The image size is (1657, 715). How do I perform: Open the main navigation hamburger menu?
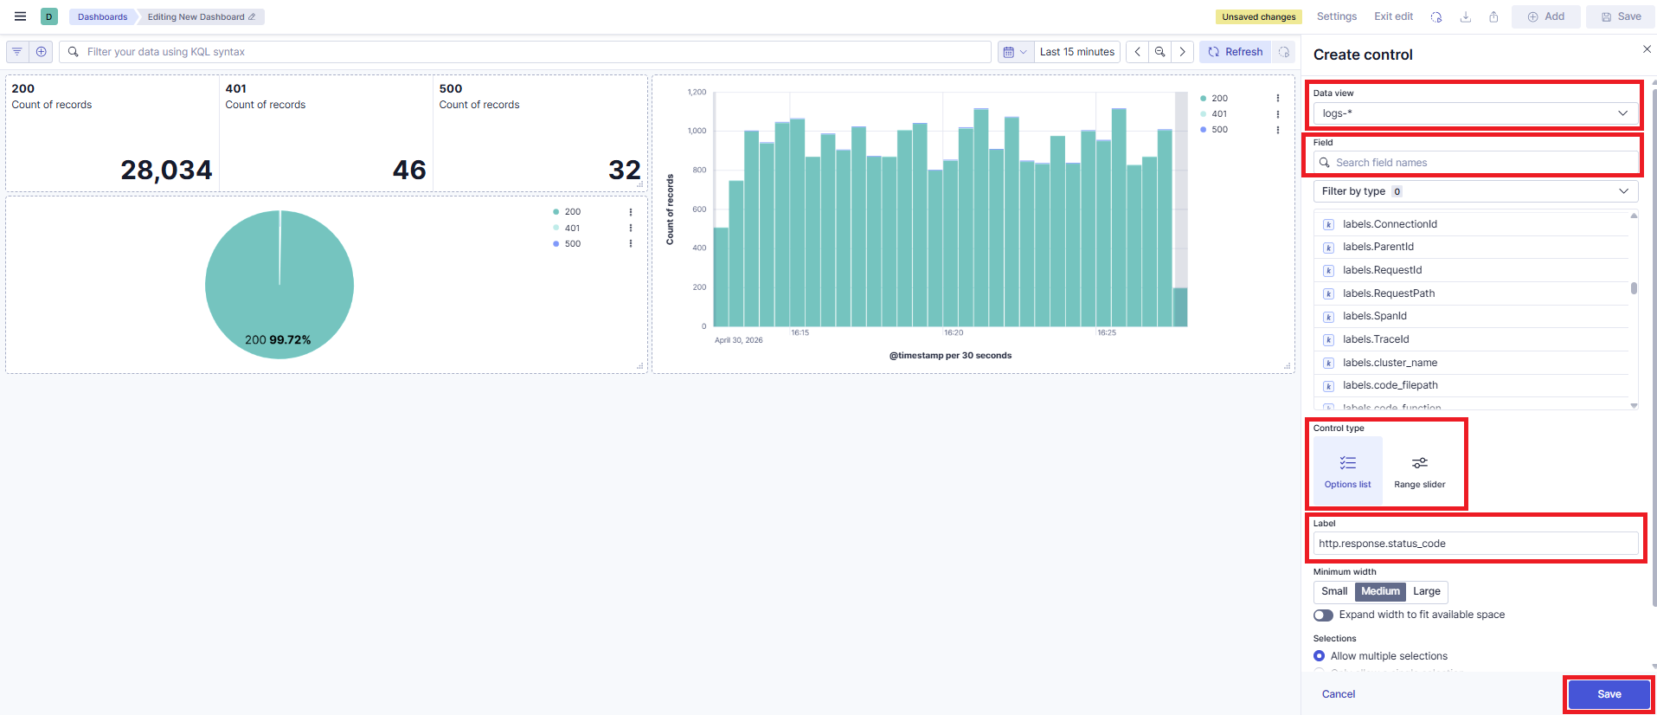coord(20,16)
